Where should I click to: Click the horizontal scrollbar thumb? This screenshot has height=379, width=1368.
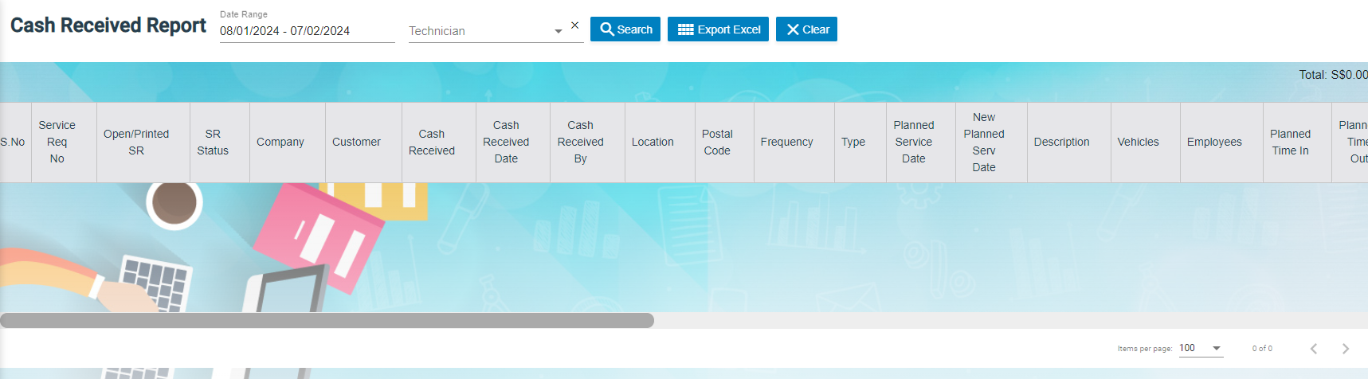pyautogui.click(x=327, y=320)
